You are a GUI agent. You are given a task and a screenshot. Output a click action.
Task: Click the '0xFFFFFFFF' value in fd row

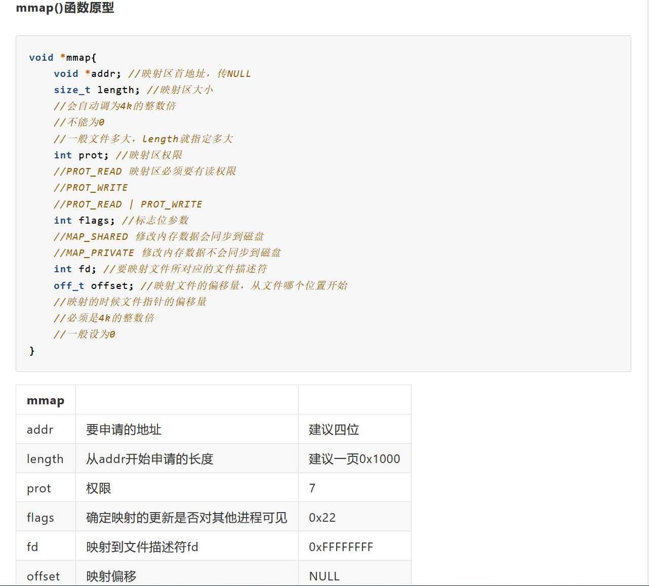341,547
